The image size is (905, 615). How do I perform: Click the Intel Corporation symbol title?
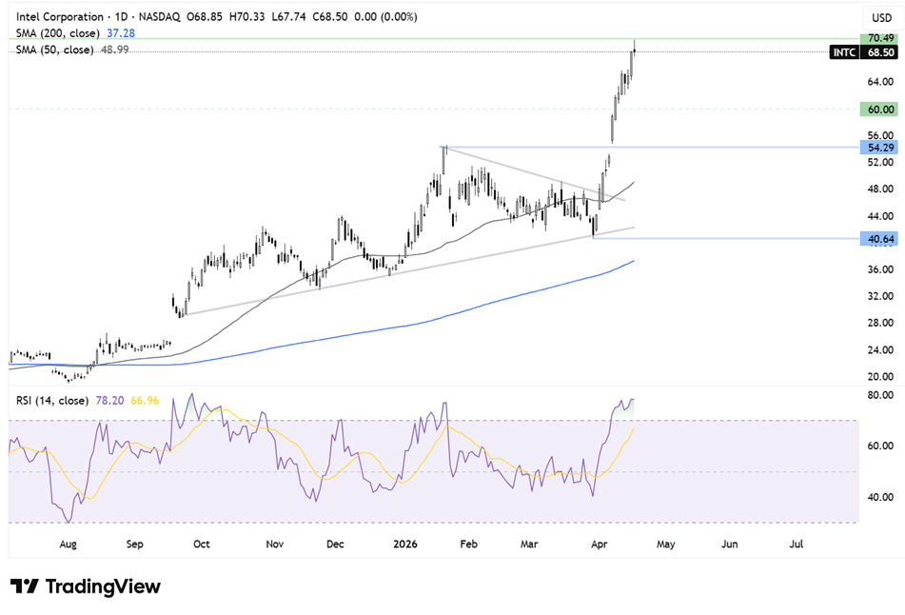(59, 17)
